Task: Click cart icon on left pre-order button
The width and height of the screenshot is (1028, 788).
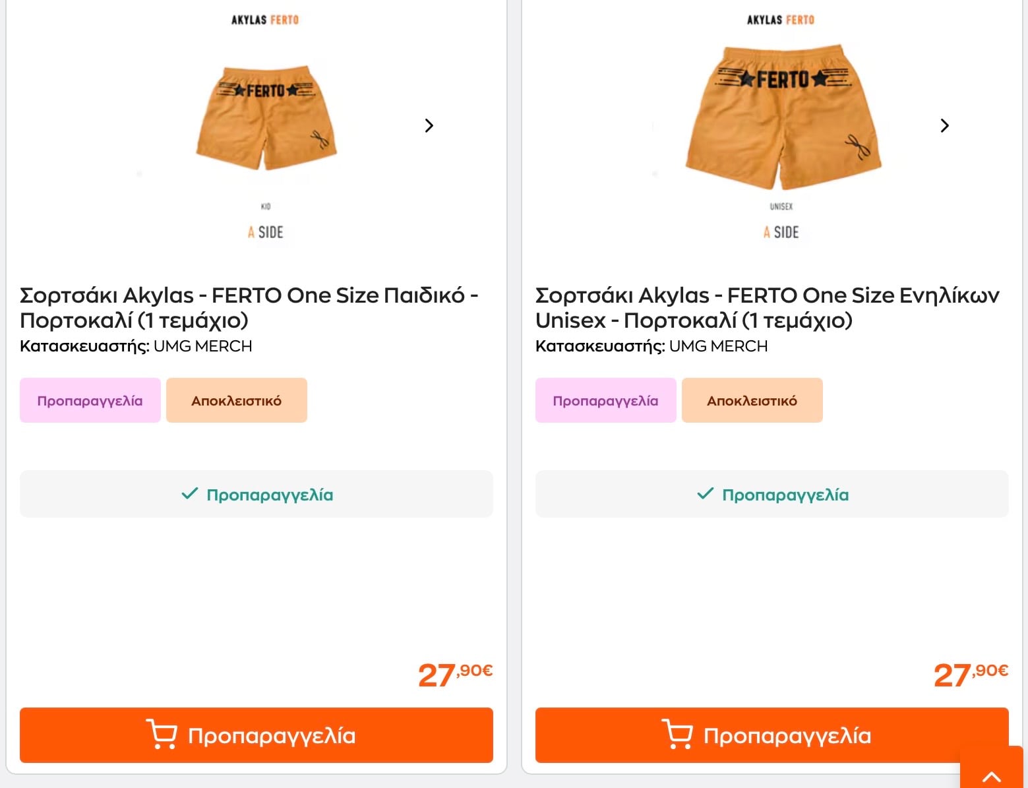Action: pos(162,735)
